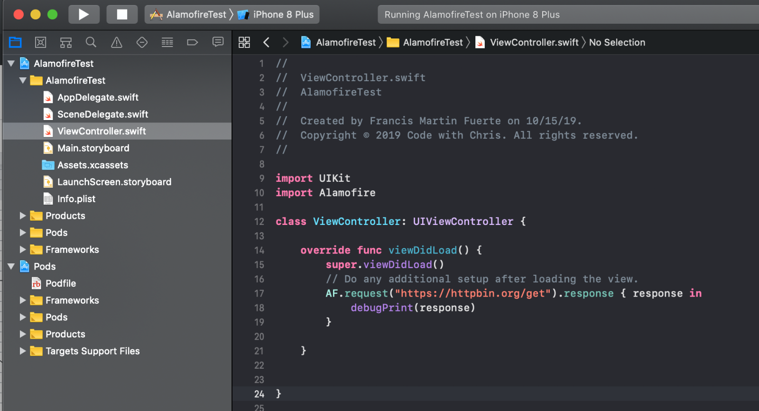759x411 pixels.
Task: Select the Pods project row
Action: pos(117,266)
